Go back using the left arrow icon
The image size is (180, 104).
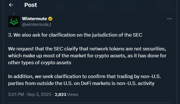[x=11, y=5]
